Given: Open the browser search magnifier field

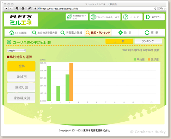Looking at the screenshot, I should pyautogui.click(x=163, y=8).
